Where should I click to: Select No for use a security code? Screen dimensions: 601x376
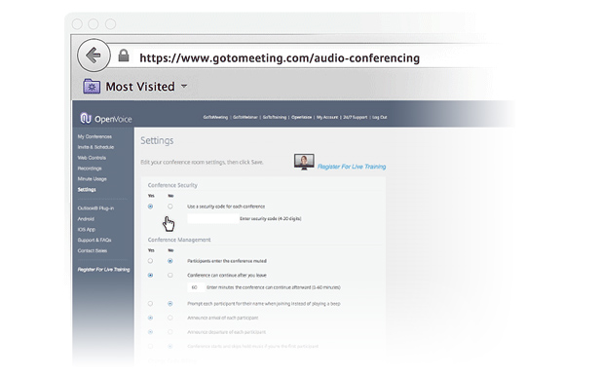pos(170,207)
